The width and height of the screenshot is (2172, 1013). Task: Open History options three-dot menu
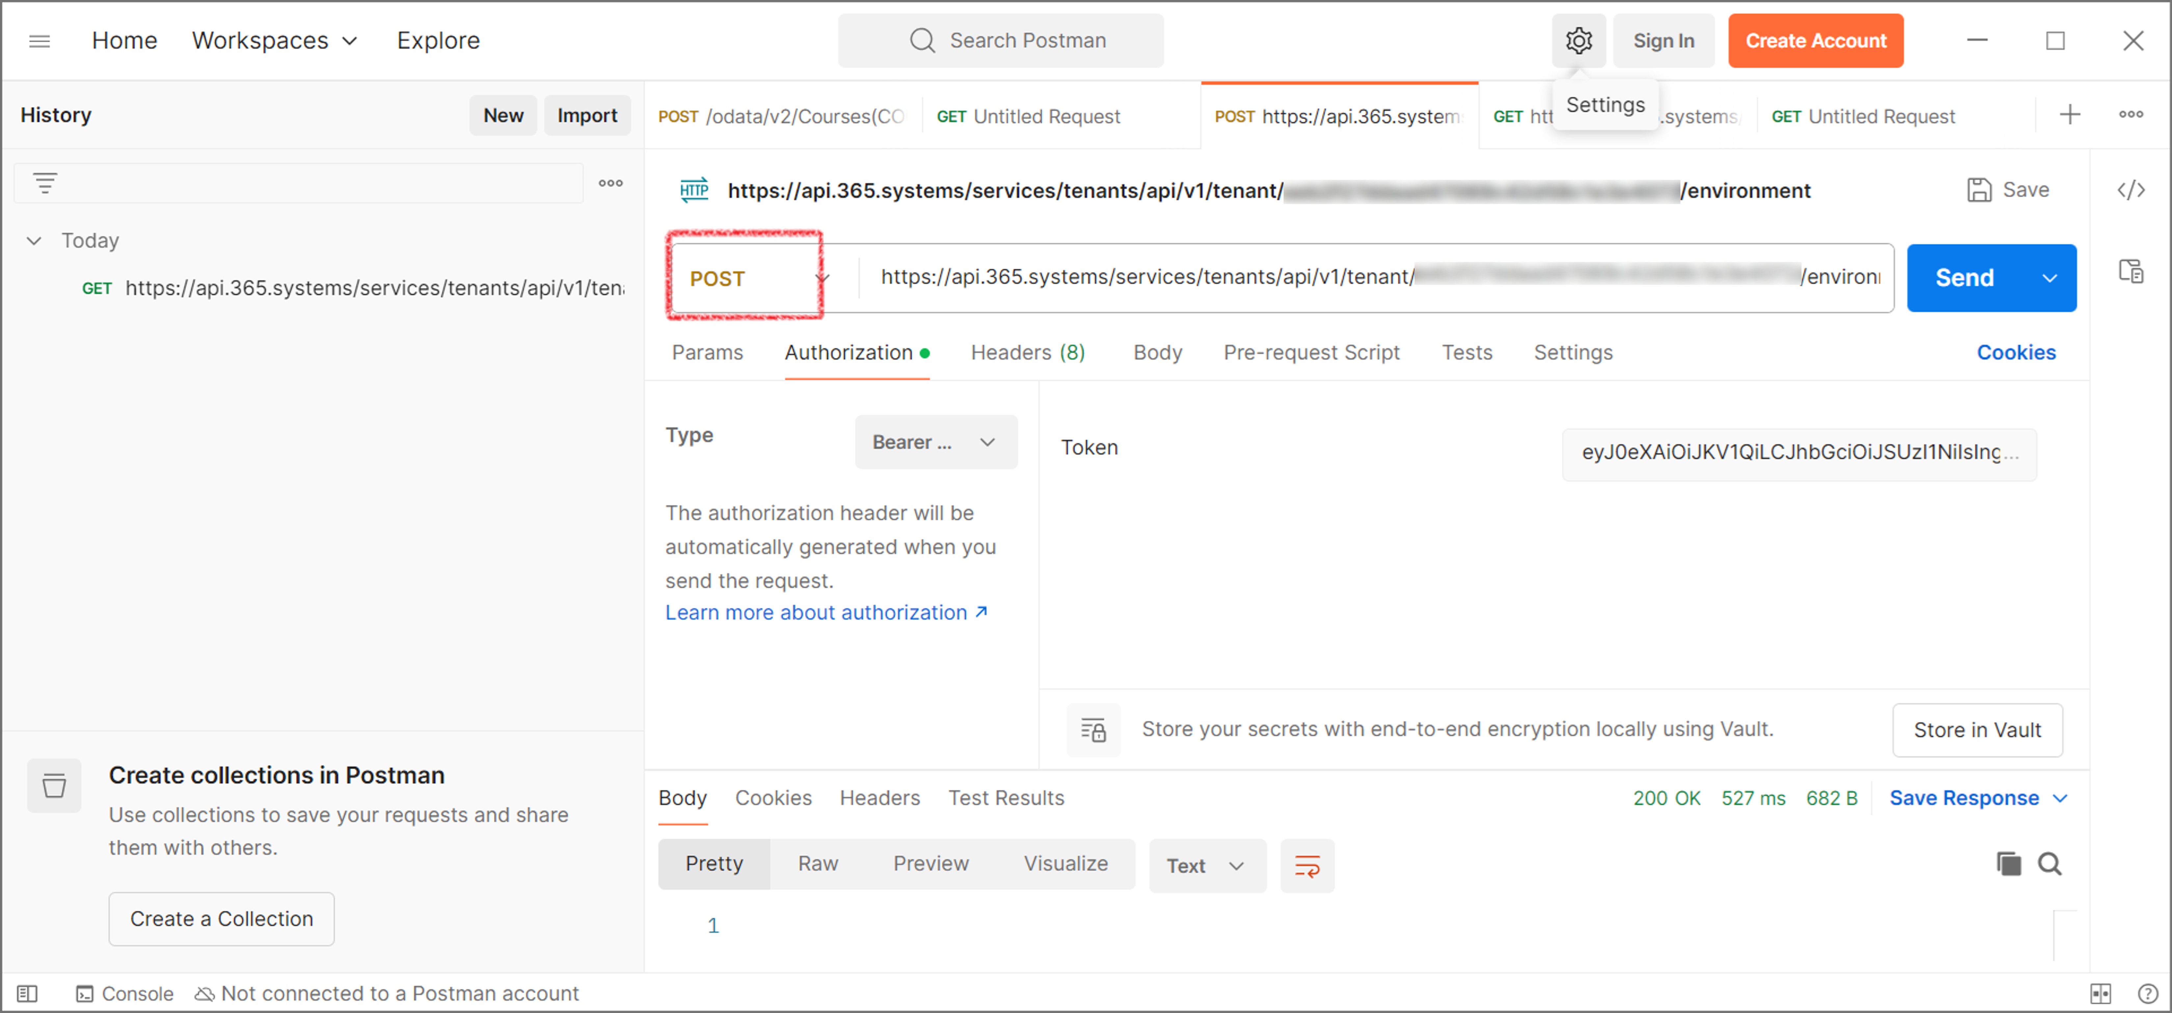tap(610, 183)
